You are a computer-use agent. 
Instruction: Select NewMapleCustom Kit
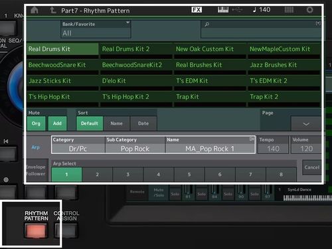(284, 49)
